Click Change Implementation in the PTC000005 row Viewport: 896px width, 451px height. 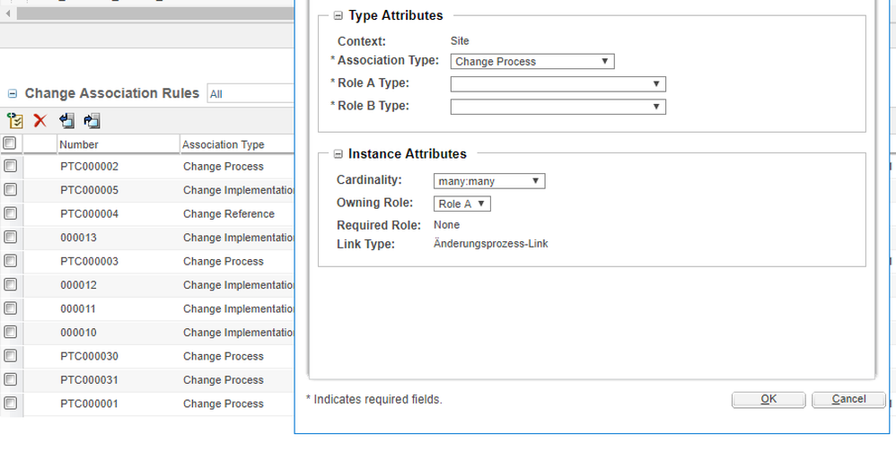239,190
